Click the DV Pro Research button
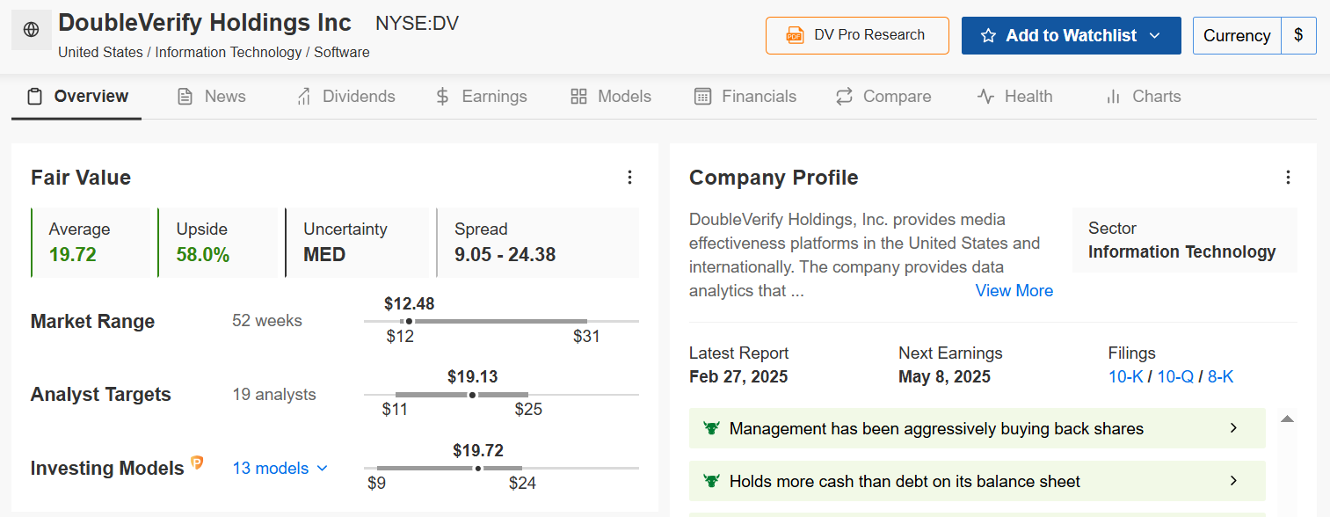This screenshot has height=517, width=1330. pyautogui.click(x=857, y=35)
